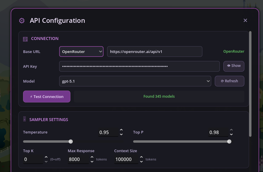The height and width of the screenshot is (172, 263).
Task: Increase Top P using the up arrow
Action: 231,130
